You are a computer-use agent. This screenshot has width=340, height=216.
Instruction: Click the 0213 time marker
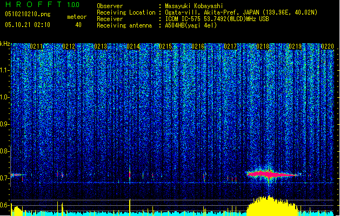click(101, 46)
